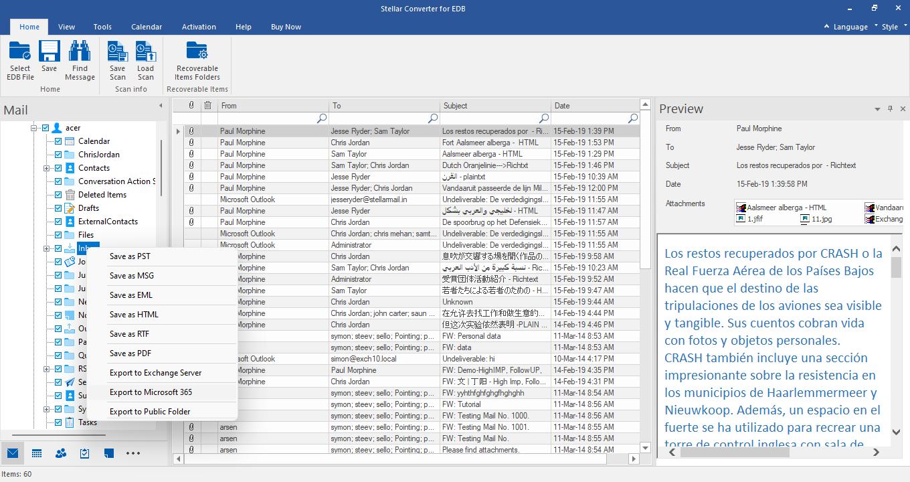
Task: Click the Drafts folder icon
Action: (70, 208)
